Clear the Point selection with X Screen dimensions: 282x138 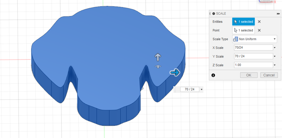click(x=259, y=30)
